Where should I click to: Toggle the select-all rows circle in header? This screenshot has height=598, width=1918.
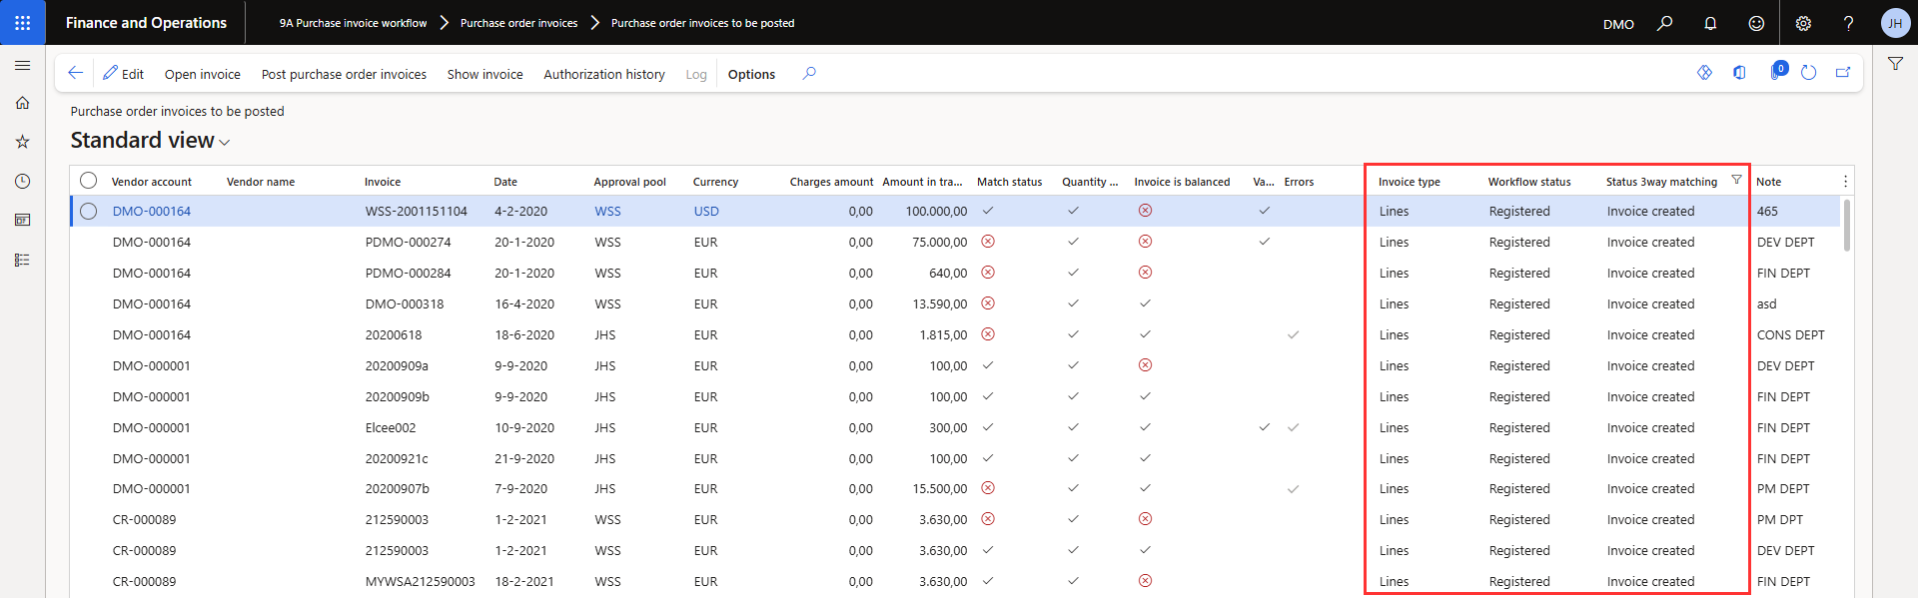[89, 181]
